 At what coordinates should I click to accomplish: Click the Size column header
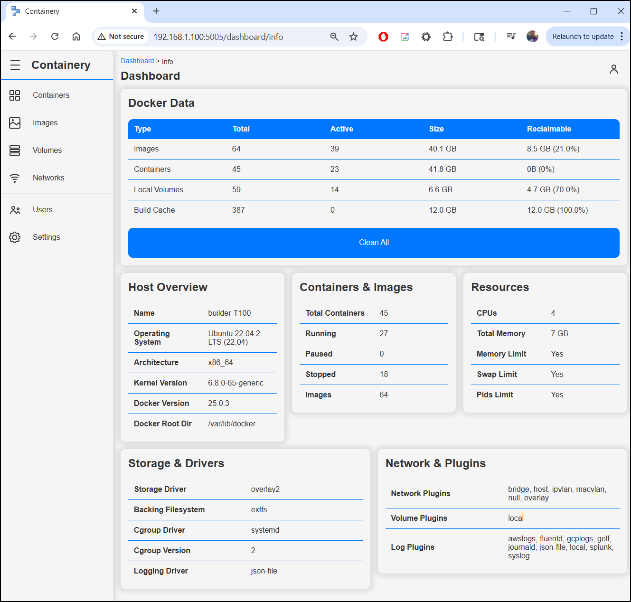436,129
